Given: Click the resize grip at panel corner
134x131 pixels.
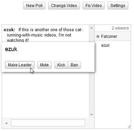Looking at the screenshot, I should [x=129, y=126].
